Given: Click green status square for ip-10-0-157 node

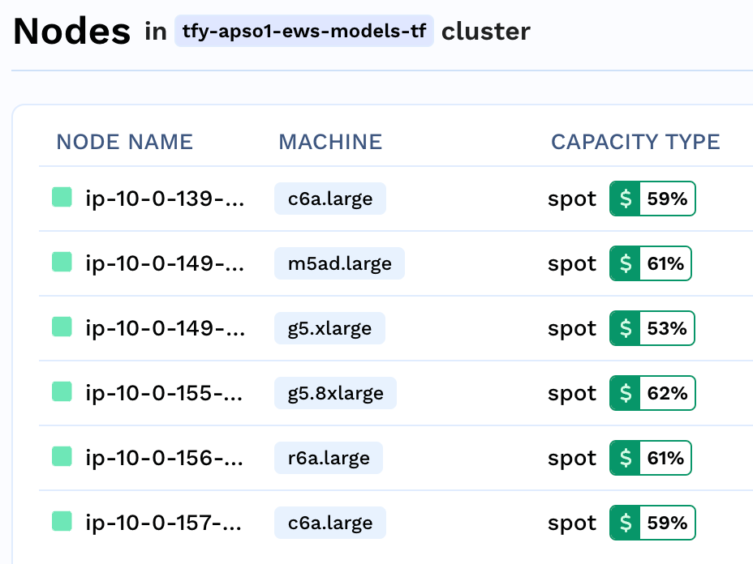Looking at the screenshot, I should pos(62,522).
